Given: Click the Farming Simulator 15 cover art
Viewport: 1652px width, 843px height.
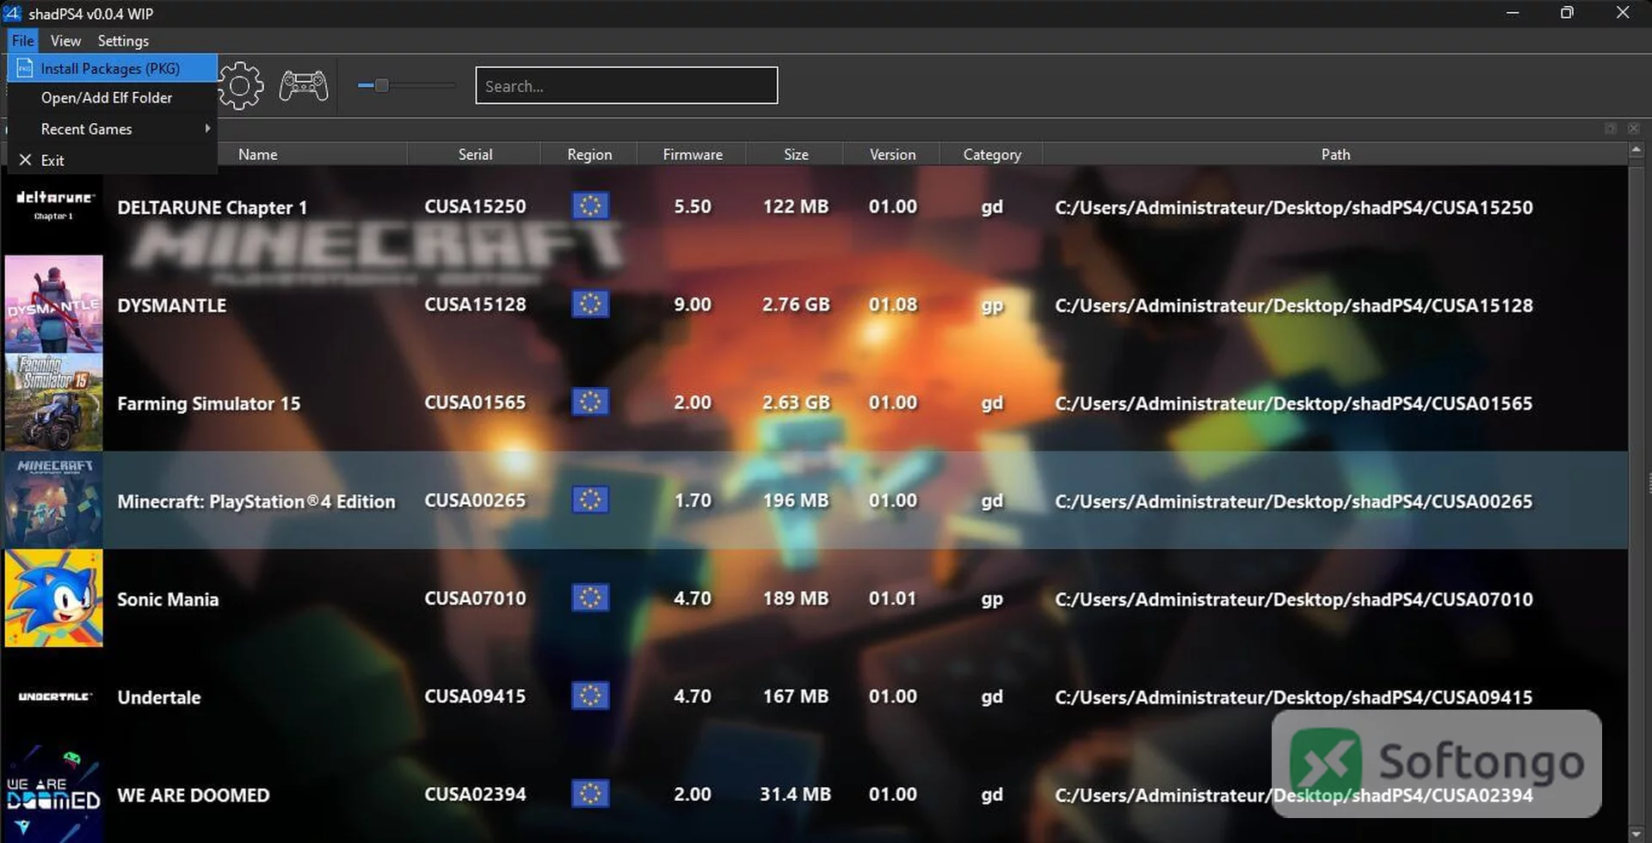Looking at the screenshot, I should [53, 402].
